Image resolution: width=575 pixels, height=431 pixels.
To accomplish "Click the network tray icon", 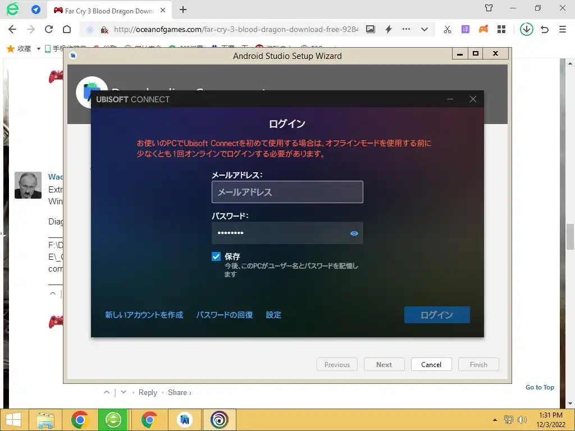I will coord(508,420).
